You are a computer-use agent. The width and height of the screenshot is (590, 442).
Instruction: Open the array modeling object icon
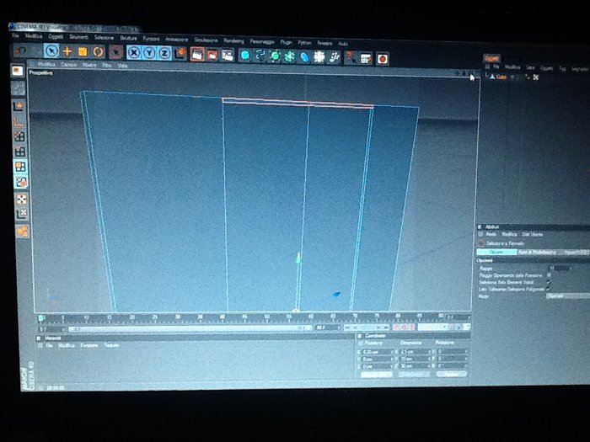(x=290, y=56)
